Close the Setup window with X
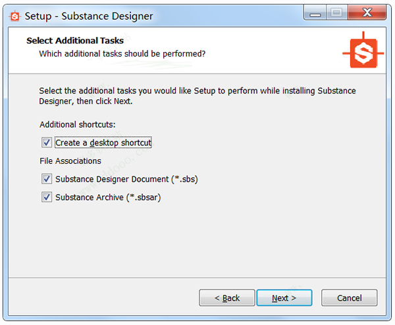 click(x=367, y=12)
